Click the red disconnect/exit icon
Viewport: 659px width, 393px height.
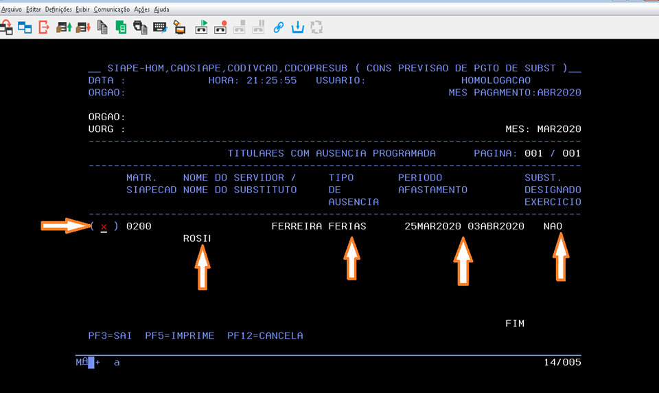pyautogui.click(x=44, y=27)
